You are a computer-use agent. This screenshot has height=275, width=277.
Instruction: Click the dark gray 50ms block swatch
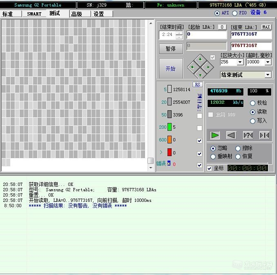(169, 114)
